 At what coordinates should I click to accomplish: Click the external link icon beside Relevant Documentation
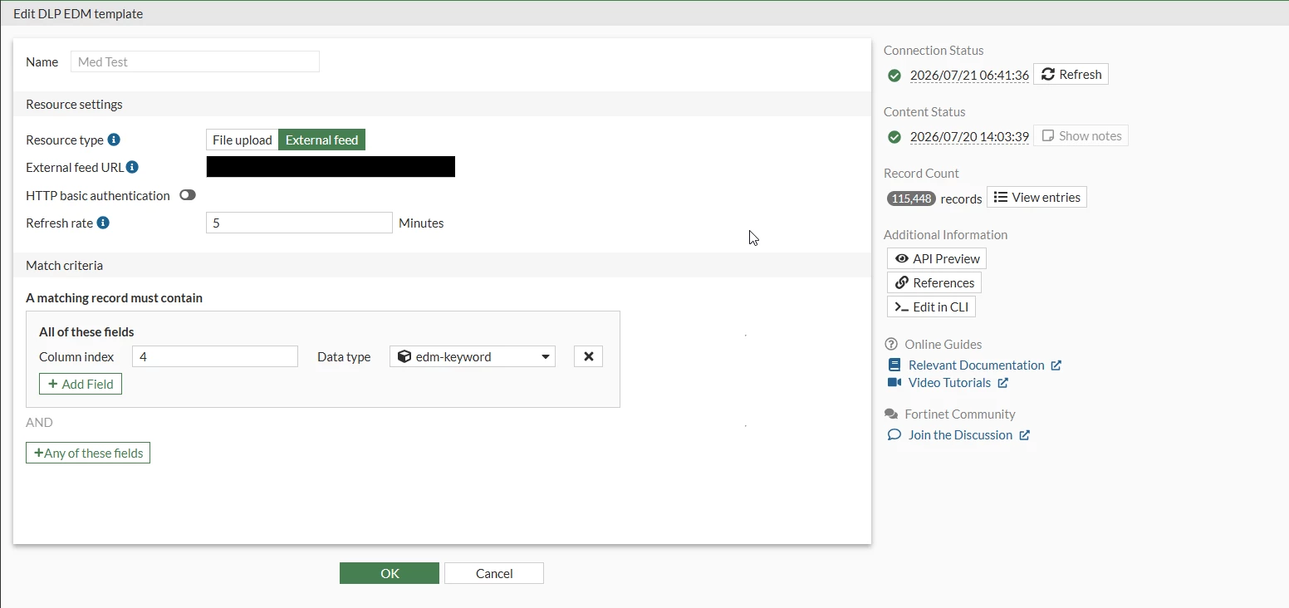[1056, 365]
